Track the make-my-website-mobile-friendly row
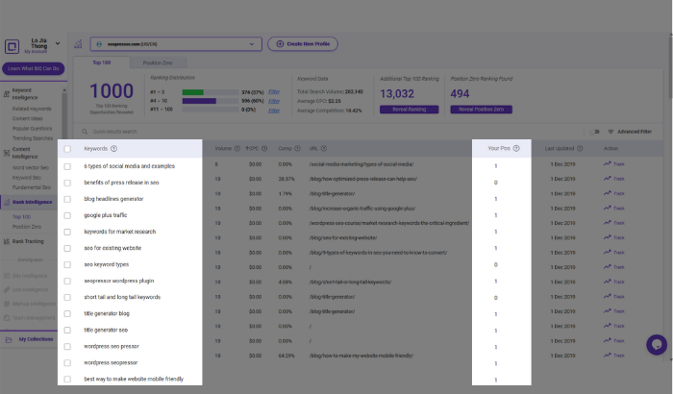 click(x=614, y=356)
